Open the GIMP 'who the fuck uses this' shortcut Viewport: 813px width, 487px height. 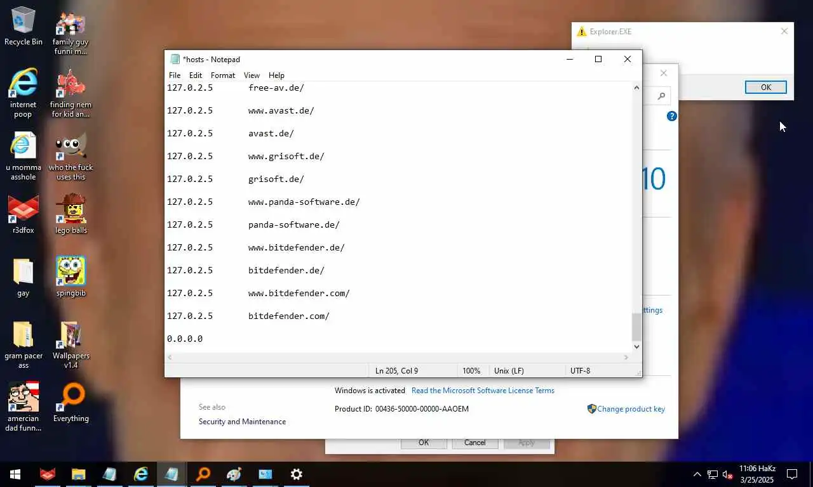[x=71, y=155]
